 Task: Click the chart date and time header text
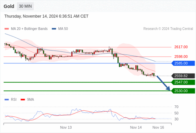(x=46, y=16)
